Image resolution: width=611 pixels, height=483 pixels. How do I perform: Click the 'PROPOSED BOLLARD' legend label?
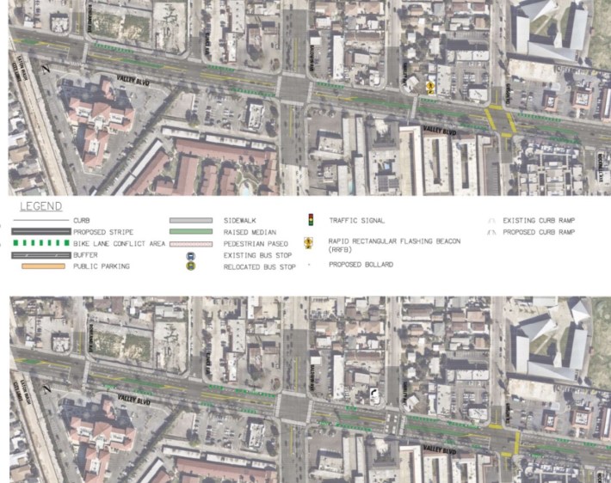tap(361, 266)
